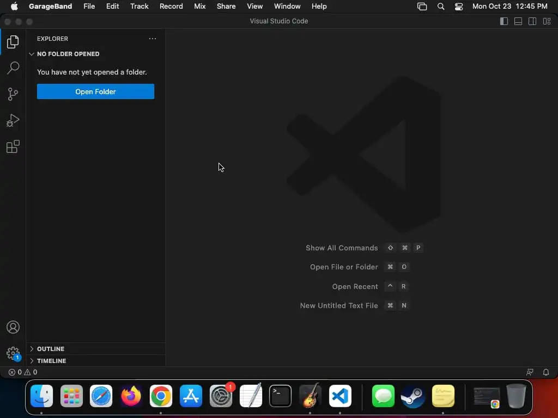Open the Search view in activity bar

tap(13, 68)
